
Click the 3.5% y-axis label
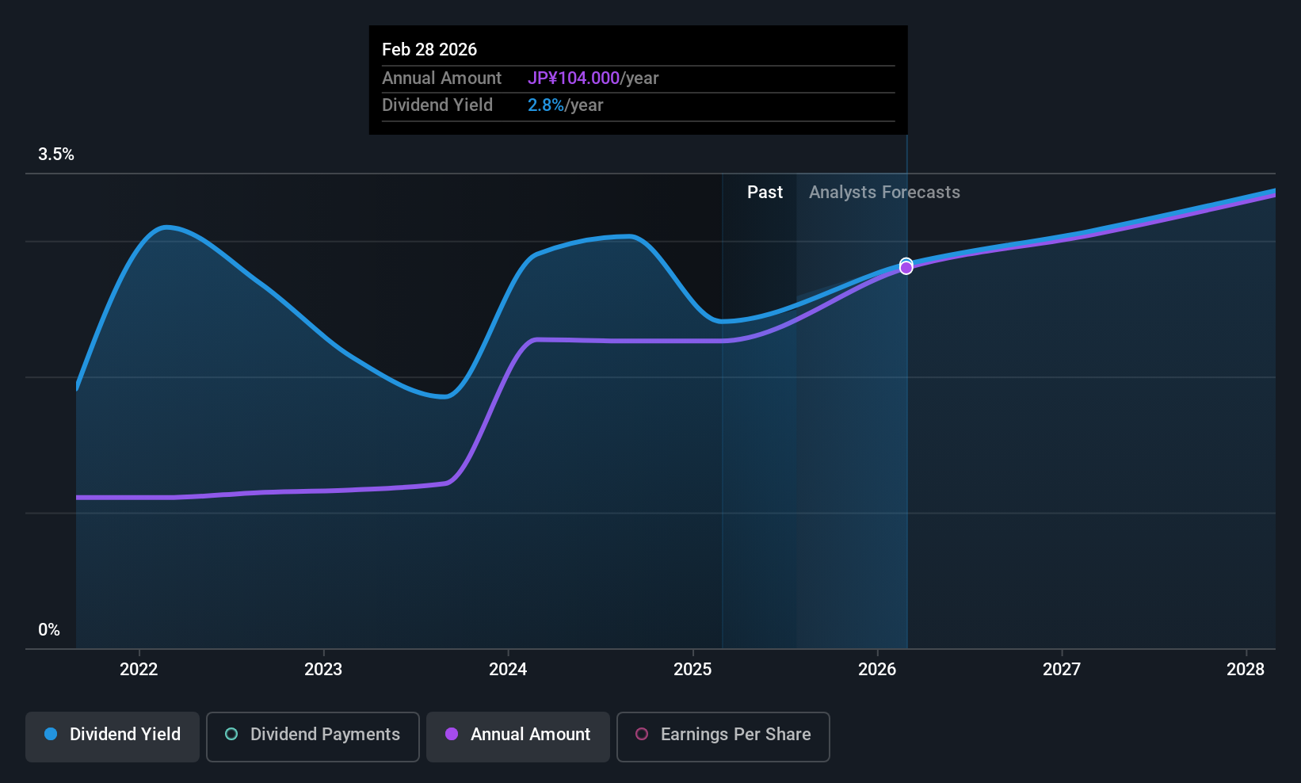(x=56, y=155)
